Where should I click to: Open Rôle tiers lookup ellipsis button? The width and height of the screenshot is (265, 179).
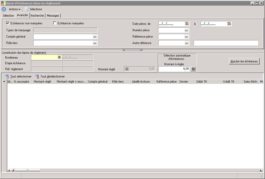click(x=95, y=43)
